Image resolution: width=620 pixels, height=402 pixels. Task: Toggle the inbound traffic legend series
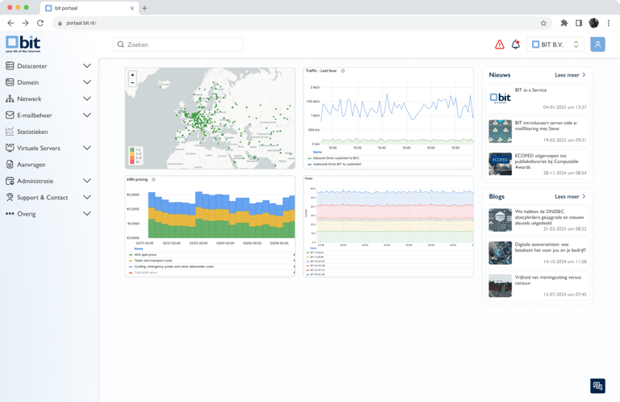click(x=336, y=158)
